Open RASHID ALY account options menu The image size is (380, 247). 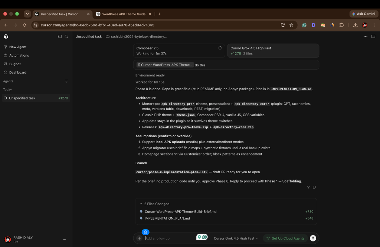[64, 240]
